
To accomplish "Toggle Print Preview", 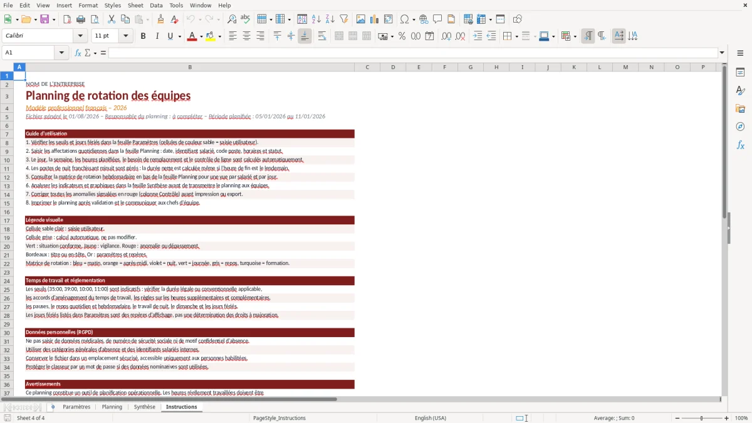I will coord(94,19).
